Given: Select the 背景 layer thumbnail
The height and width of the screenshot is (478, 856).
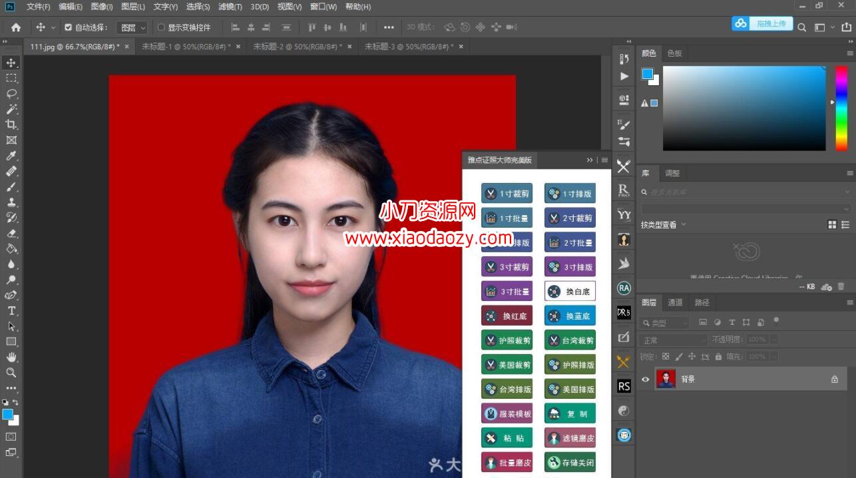Looking at the screenshot, I should [x=666, y=379].
